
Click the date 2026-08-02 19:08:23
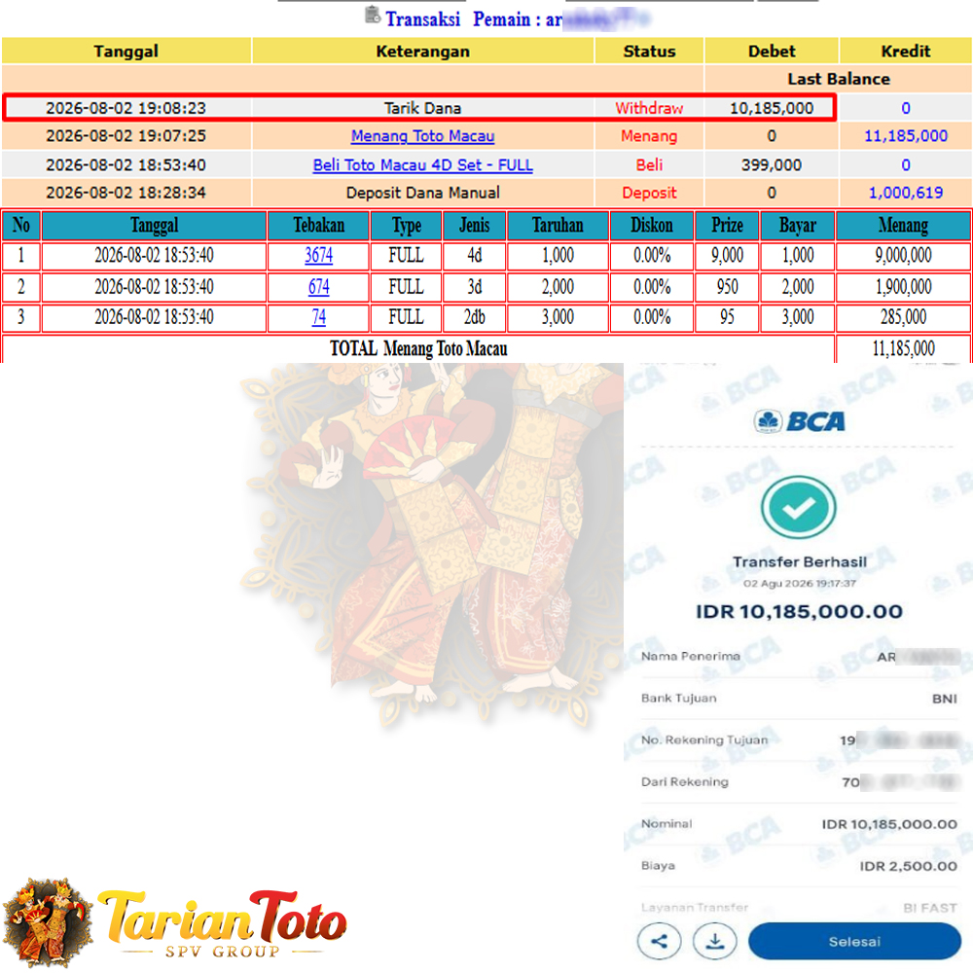coord(126,108)
